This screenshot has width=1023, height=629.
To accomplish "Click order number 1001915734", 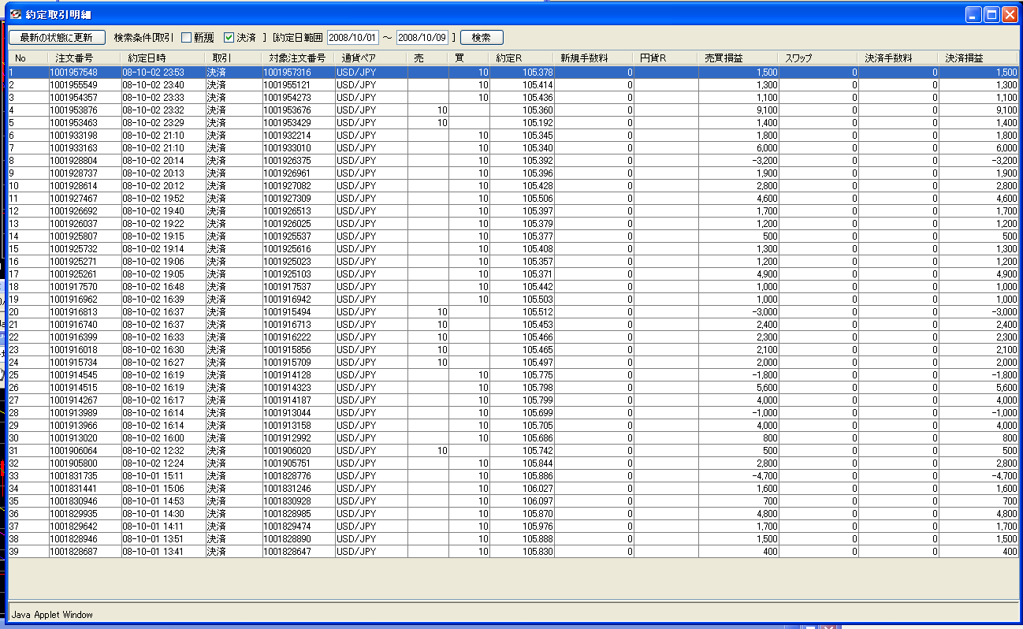I will click(x=85, y=363).
